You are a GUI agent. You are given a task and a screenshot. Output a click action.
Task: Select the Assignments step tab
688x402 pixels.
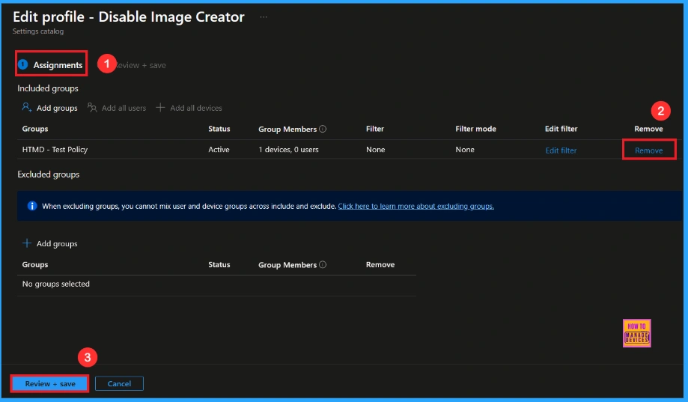(51, 65)
